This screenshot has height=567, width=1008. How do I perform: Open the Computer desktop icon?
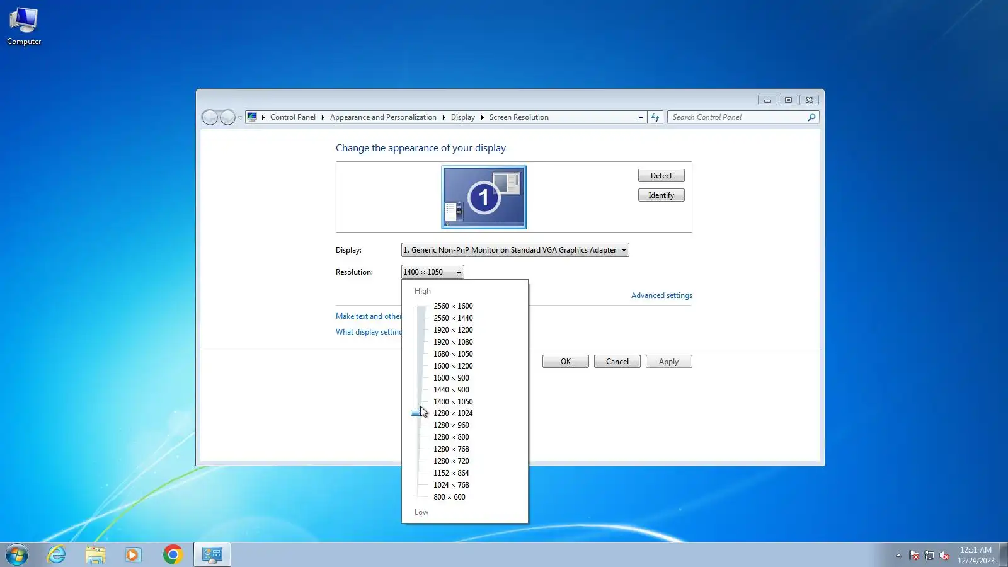pyautogui.click(x=24, y=26)
